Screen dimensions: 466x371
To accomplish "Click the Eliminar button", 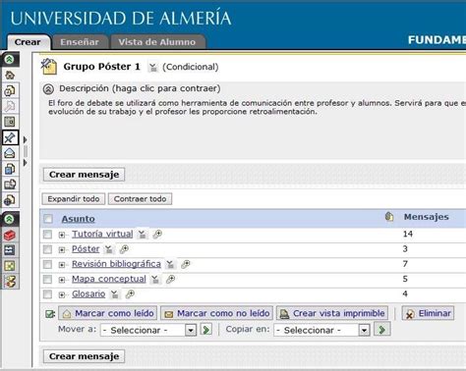I will pyautogui.click(x=428, y=313).
